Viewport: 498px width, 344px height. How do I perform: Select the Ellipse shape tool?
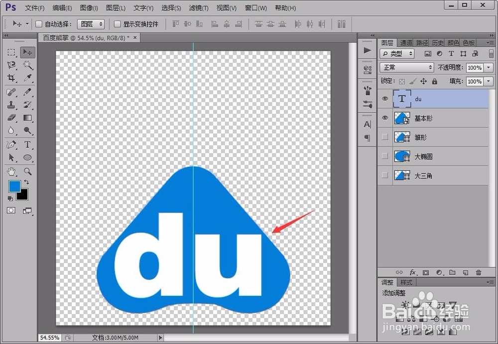click(27, 157)
